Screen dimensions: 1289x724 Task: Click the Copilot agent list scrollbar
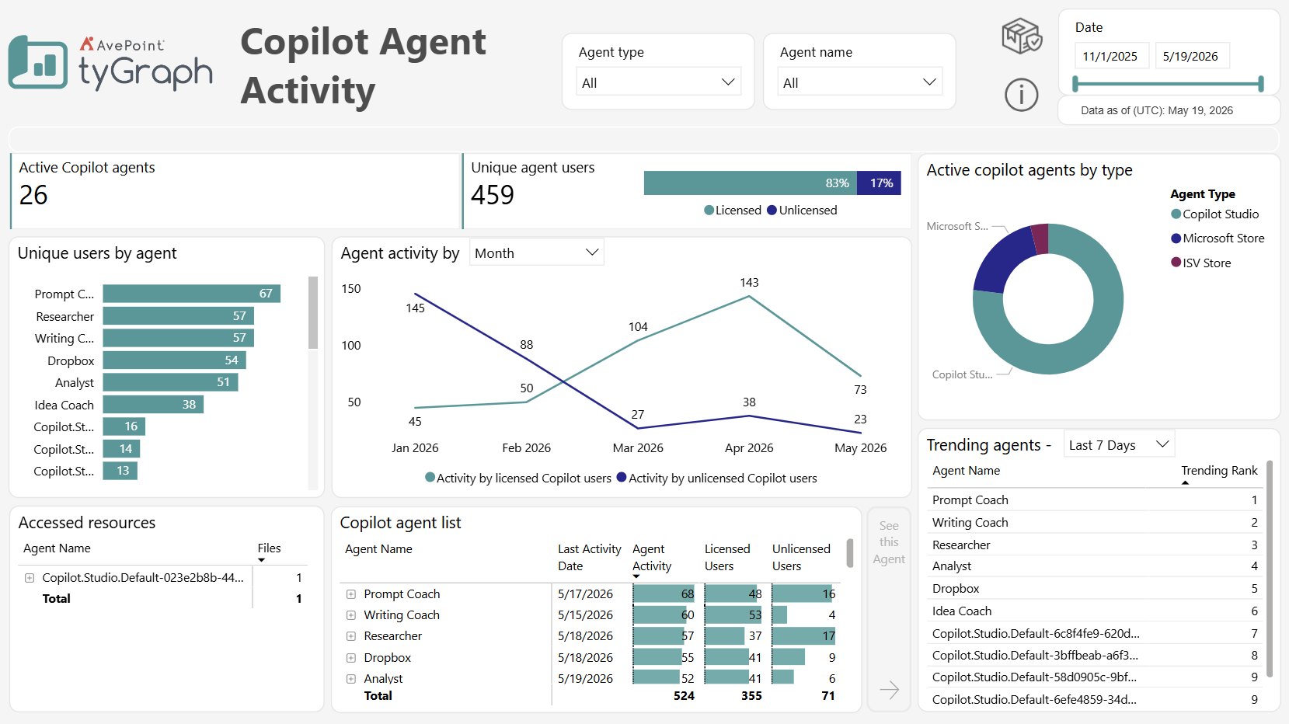pos(849,553)
